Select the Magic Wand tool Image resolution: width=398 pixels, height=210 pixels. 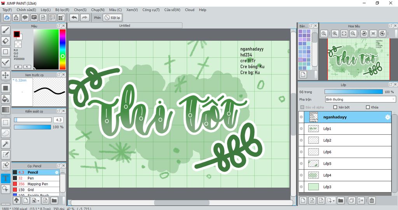[5, 144]
